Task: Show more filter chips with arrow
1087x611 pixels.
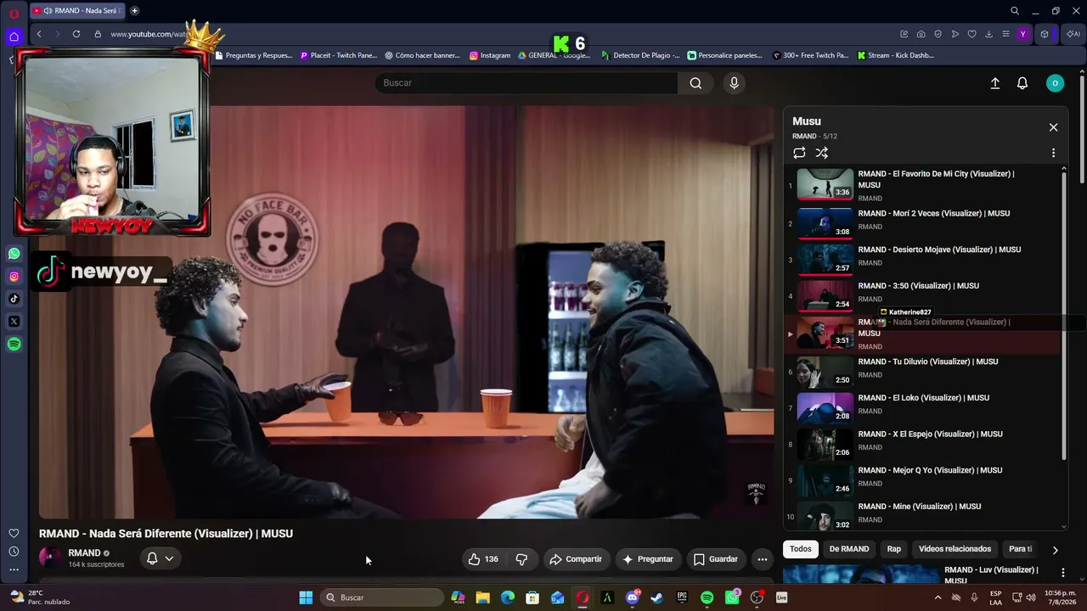Action: 1055,550
